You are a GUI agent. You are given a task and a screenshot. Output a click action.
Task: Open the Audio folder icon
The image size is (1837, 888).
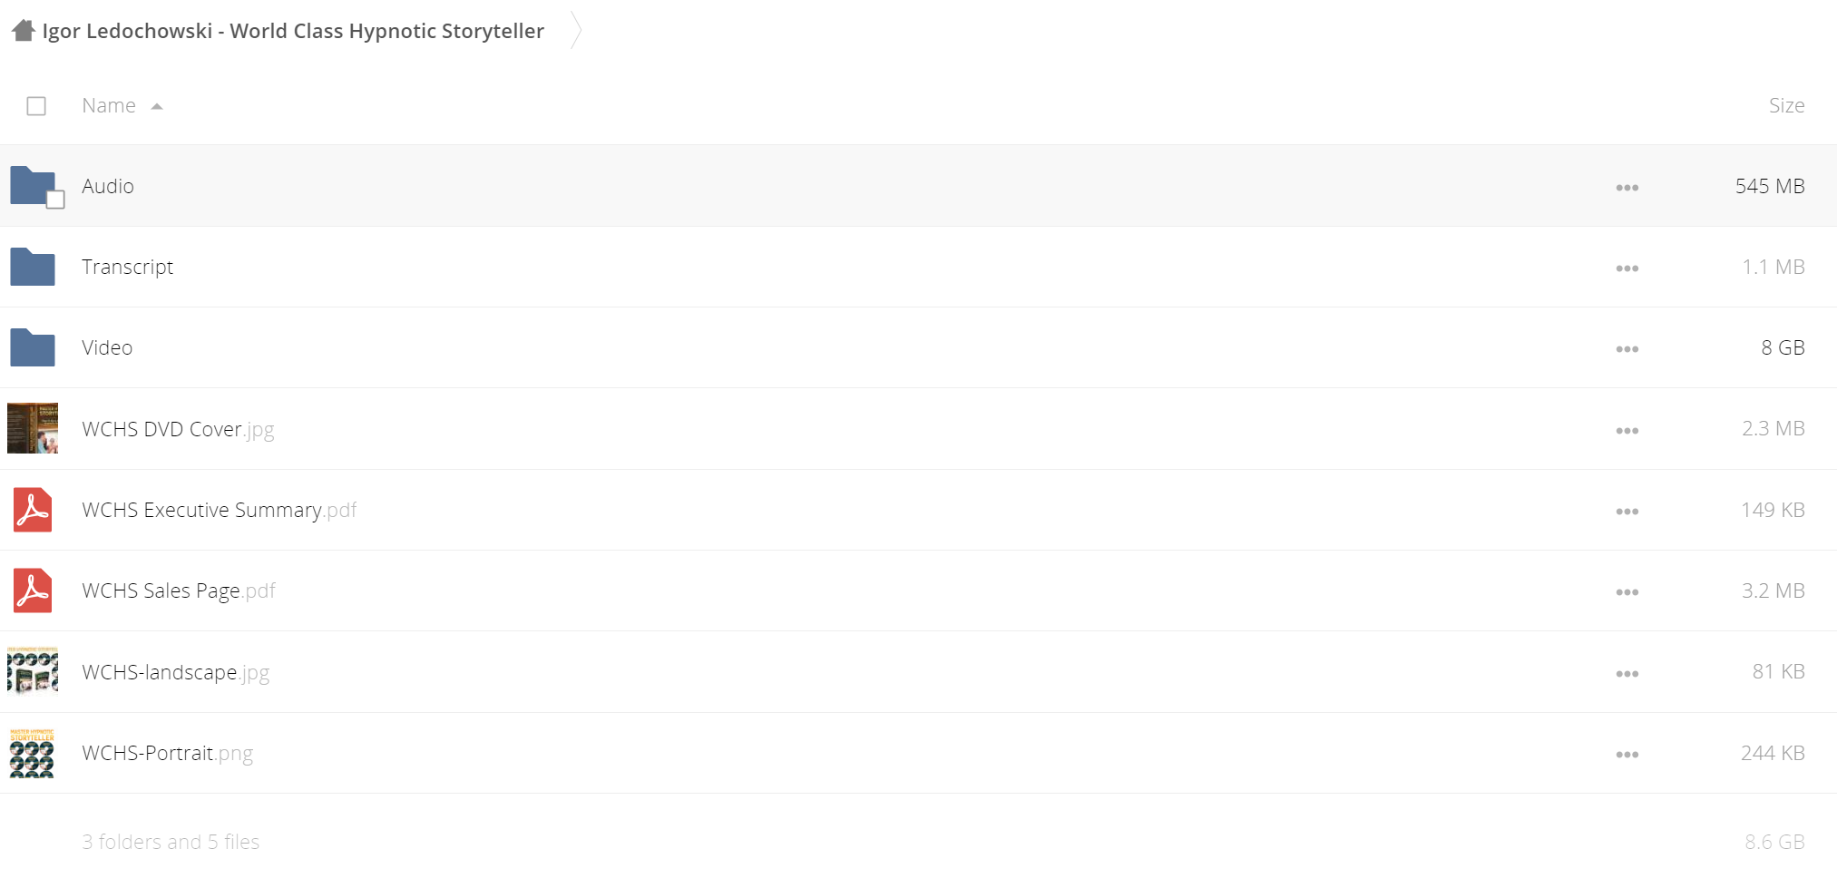click(x=33, y=185)
